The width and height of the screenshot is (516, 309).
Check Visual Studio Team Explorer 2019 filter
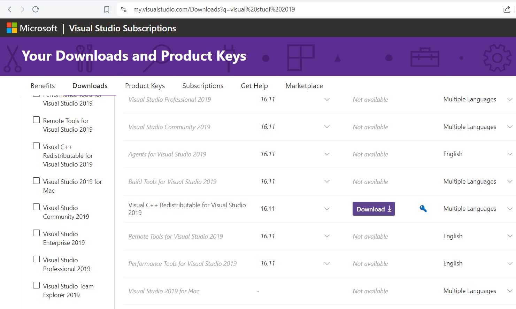36,285
